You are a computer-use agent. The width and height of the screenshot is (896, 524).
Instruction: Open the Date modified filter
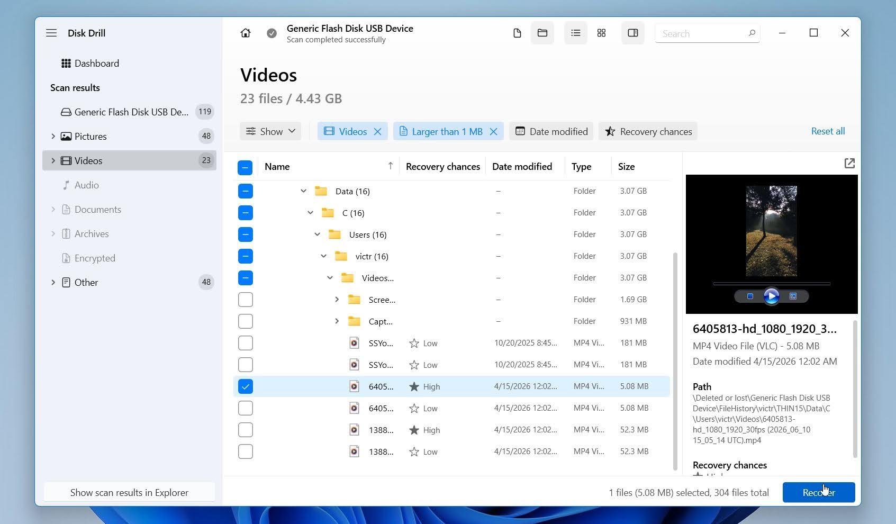click(551, 131)
